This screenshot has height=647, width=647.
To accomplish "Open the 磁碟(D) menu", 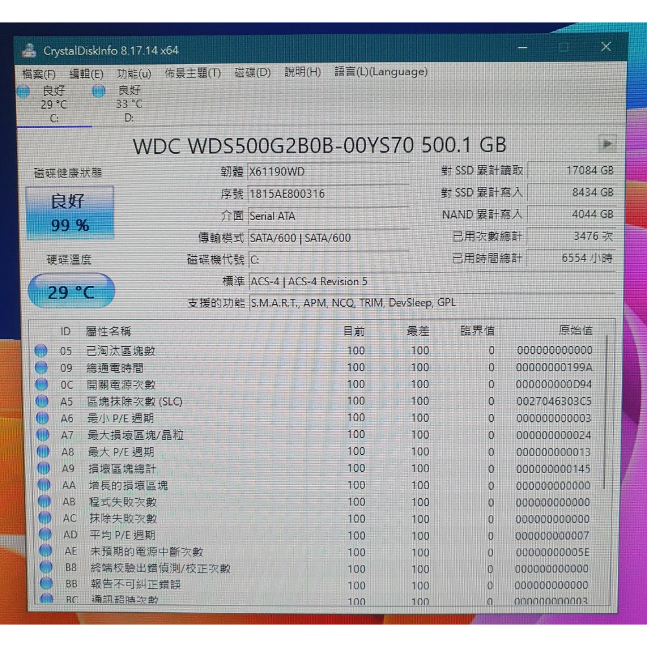I will [252, 72].
